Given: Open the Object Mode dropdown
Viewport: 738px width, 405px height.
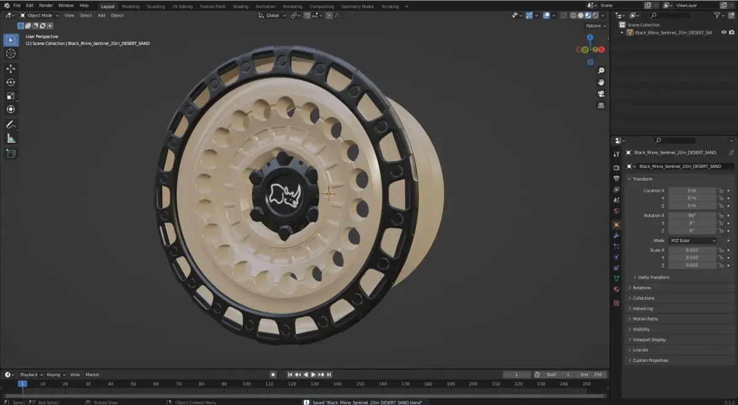Looking at the screenshot, I should tap(40, 15).
